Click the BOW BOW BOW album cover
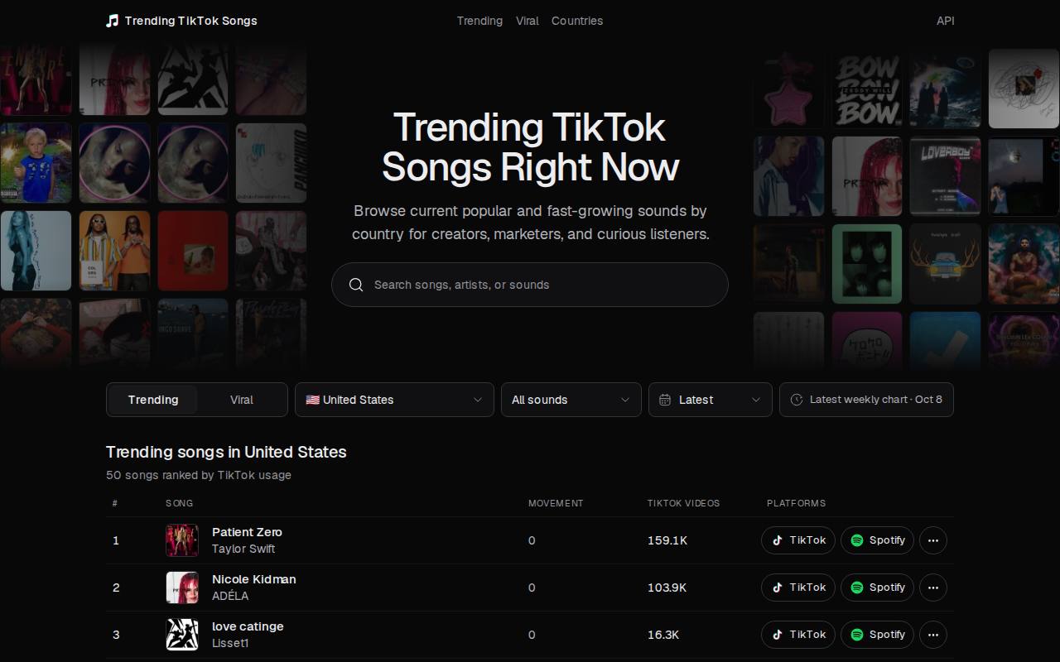1060x662 pixels. [x=867, y=89]
